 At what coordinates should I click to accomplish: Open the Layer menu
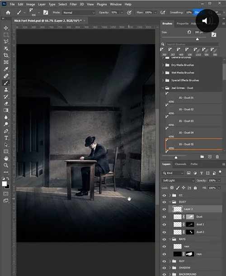coord(42,4)
